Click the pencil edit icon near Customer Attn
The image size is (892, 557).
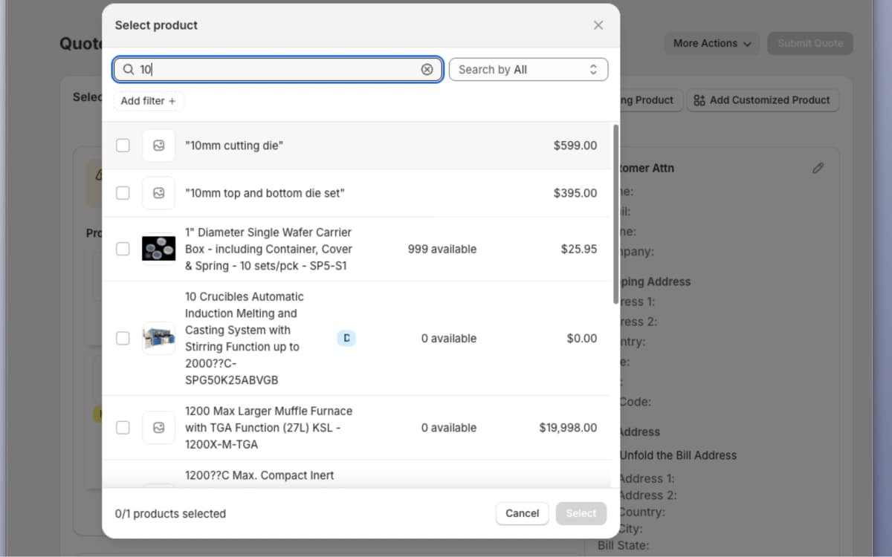click(x=818, y=168)
